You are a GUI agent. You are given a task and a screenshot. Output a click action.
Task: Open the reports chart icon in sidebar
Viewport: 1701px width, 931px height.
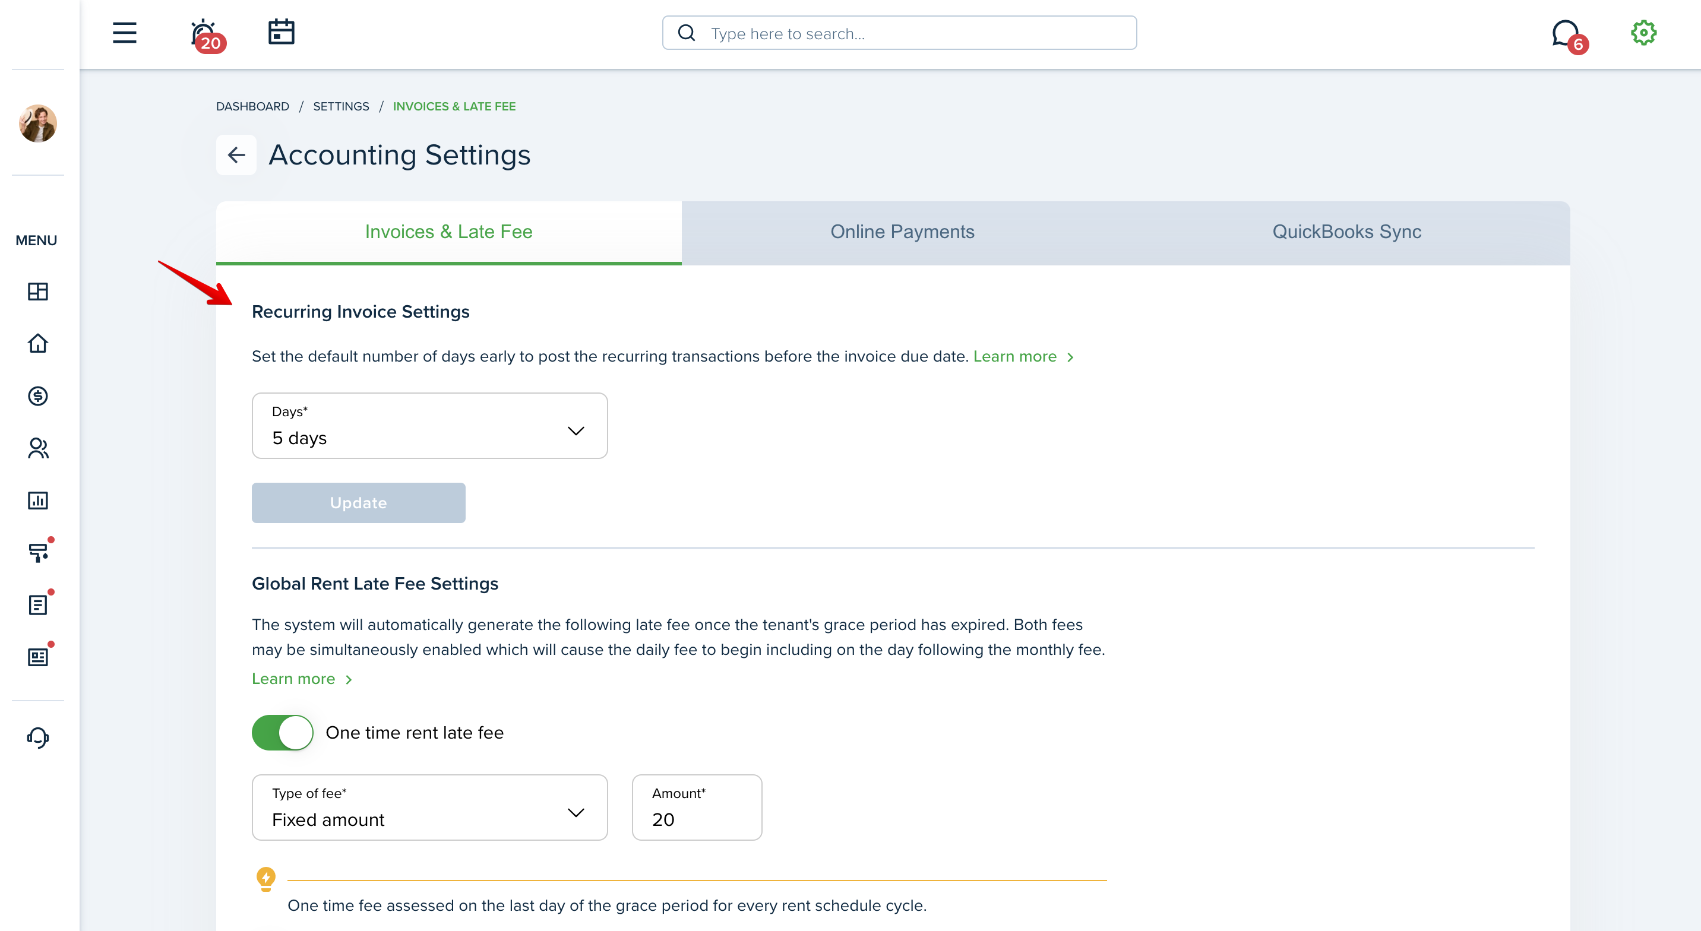[x=37, y=501]
